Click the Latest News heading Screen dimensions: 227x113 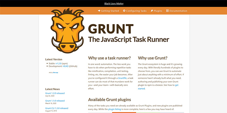point(52,89)
